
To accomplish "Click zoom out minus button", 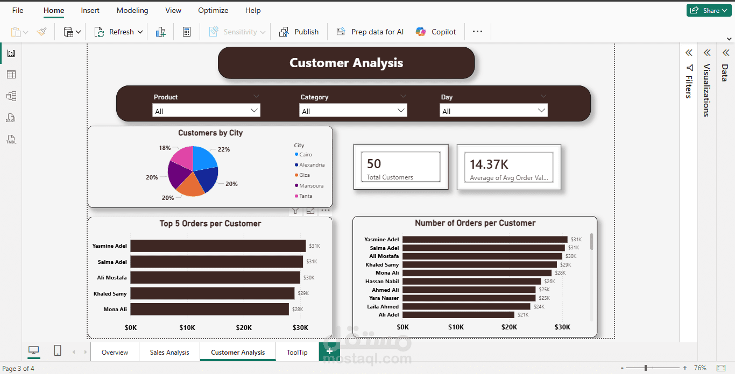I will [x=623, y=368].
